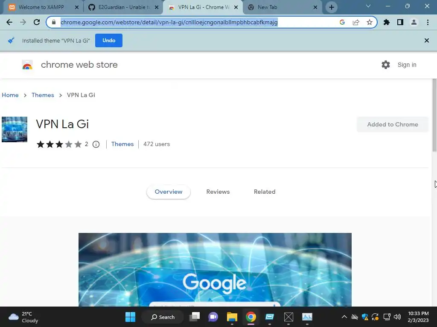437x327 pixels.
Task: Click the Chrome taskbar icon
Action: coord(251,317)
